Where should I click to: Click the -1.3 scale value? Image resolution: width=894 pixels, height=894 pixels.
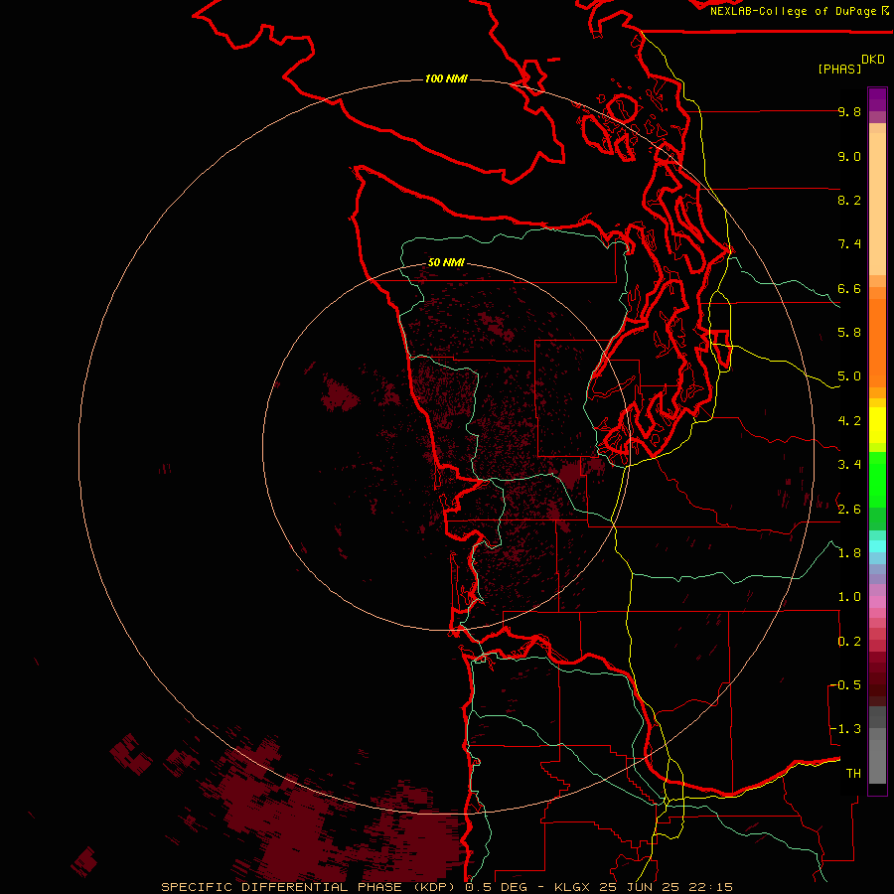tap(845, 729)
